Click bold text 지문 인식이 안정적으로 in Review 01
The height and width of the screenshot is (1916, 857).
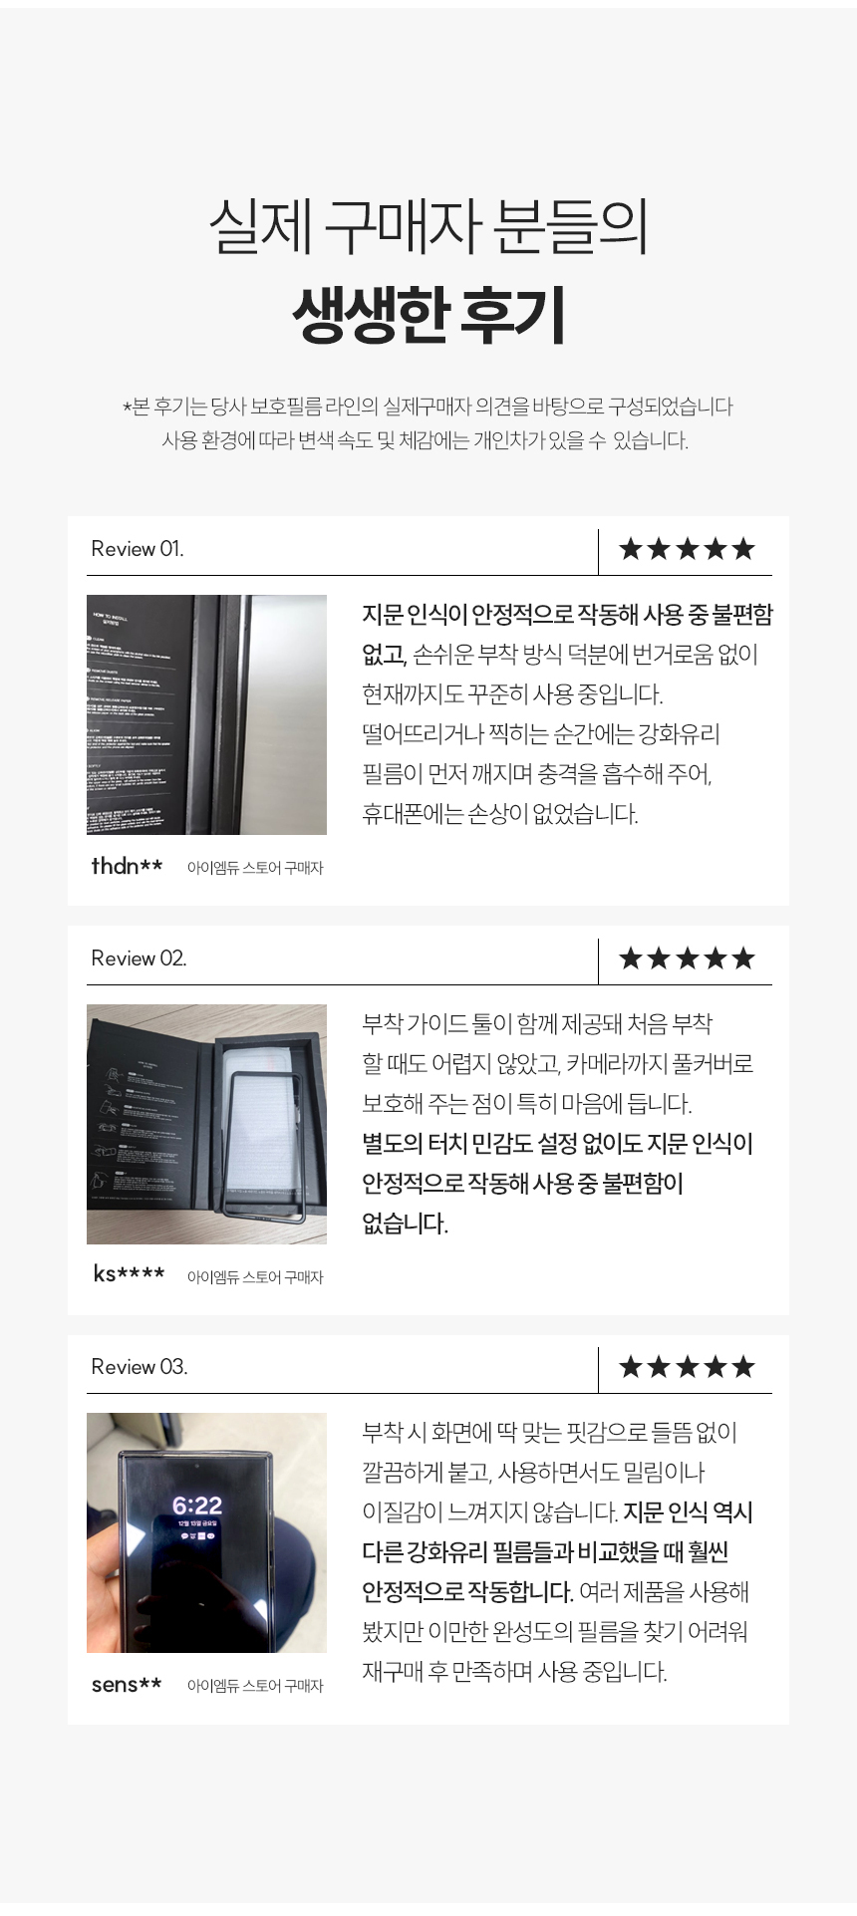465,615
